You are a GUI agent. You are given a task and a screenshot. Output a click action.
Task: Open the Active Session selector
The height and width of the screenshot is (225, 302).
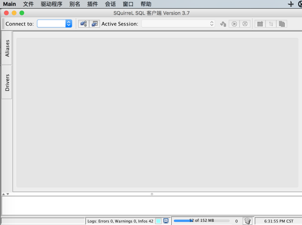click(x=178, y=24)
